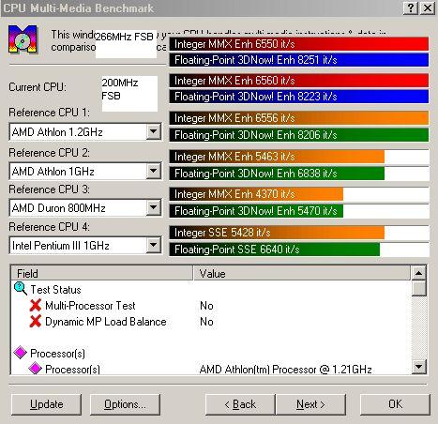The image size is (438, 424).
Task: Click the list scrollbar up arrow
Action: click(419, 273)
